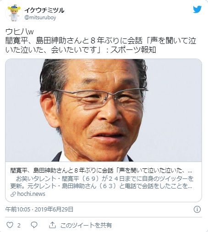Visit the @mitsuruboy handle
208x232 pixels.
point(40,17)
